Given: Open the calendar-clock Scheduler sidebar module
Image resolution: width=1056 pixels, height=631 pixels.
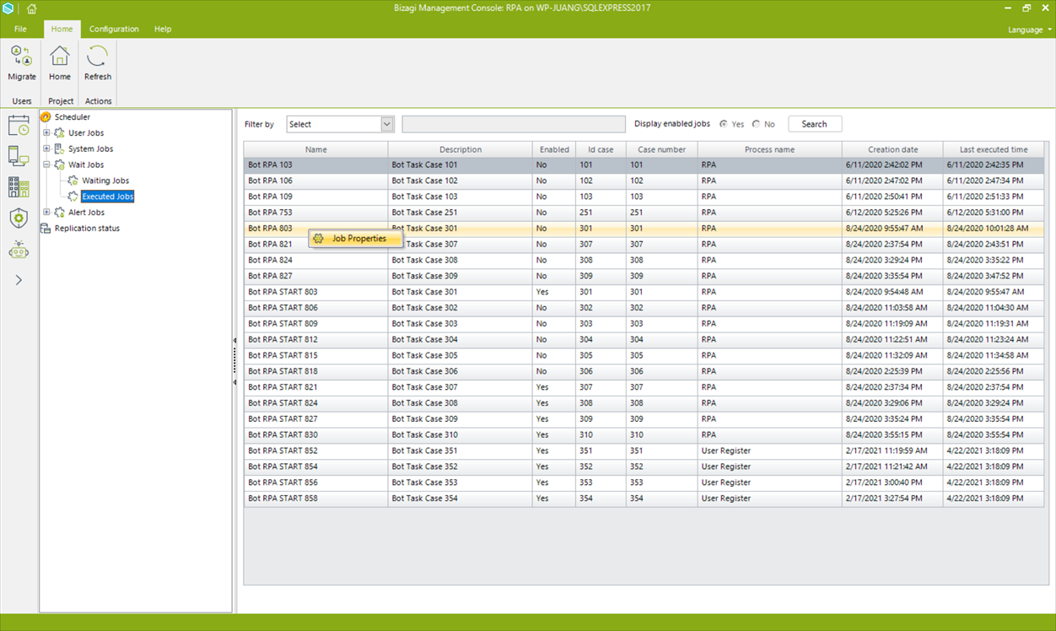Looking at the screenshot, I should (19, 126).
